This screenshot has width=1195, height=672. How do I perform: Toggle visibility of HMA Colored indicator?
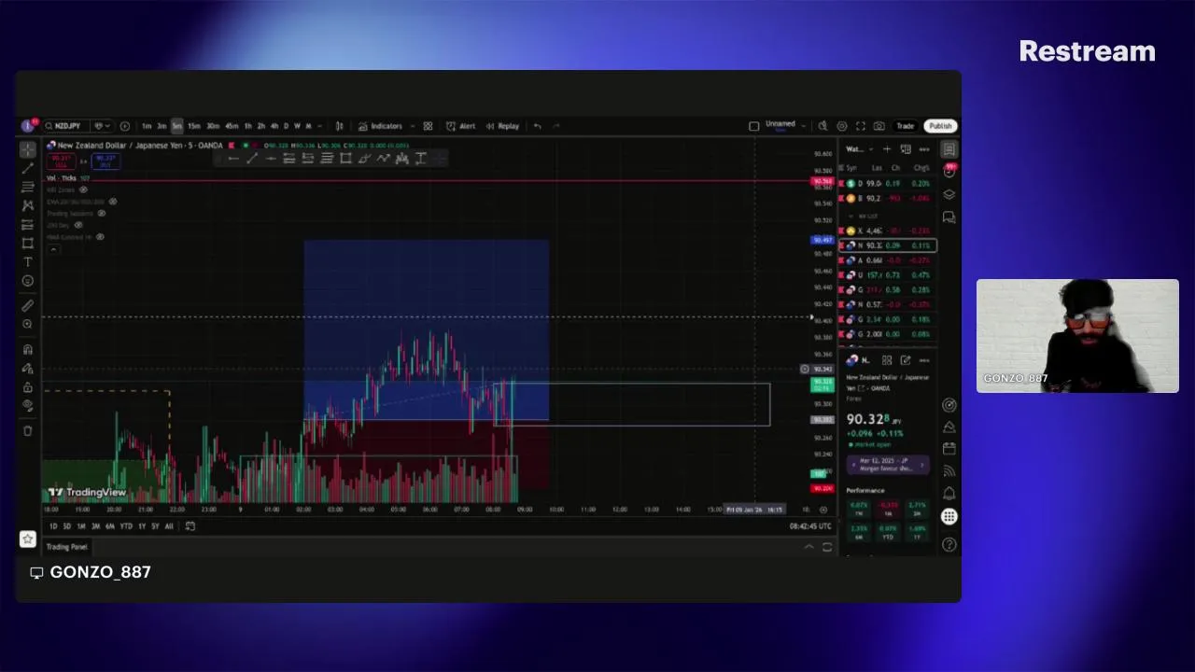coord(100,236)
